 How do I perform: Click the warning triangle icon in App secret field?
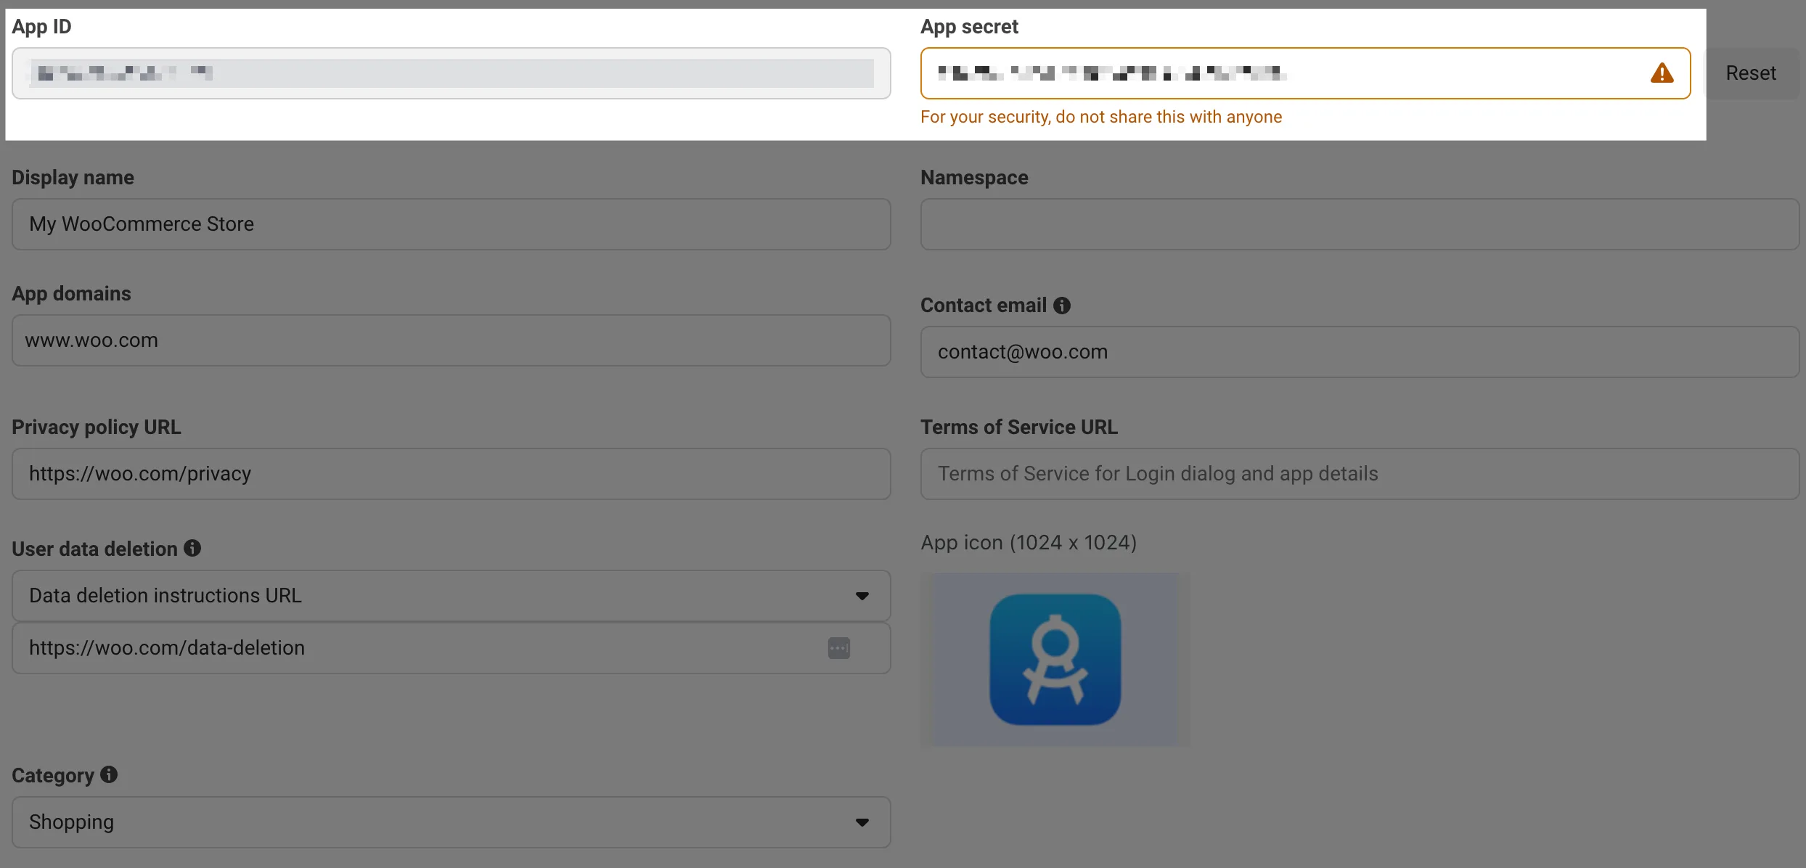click(x=1662, y=73)
